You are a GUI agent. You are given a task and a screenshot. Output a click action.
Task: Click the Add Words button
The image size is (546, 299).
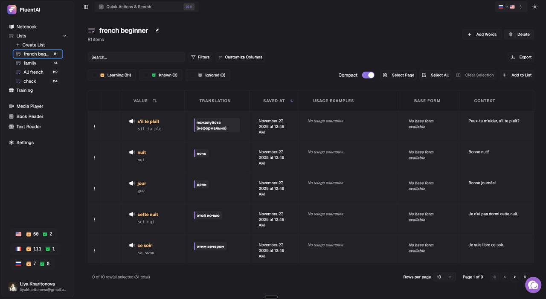point(482,34)
